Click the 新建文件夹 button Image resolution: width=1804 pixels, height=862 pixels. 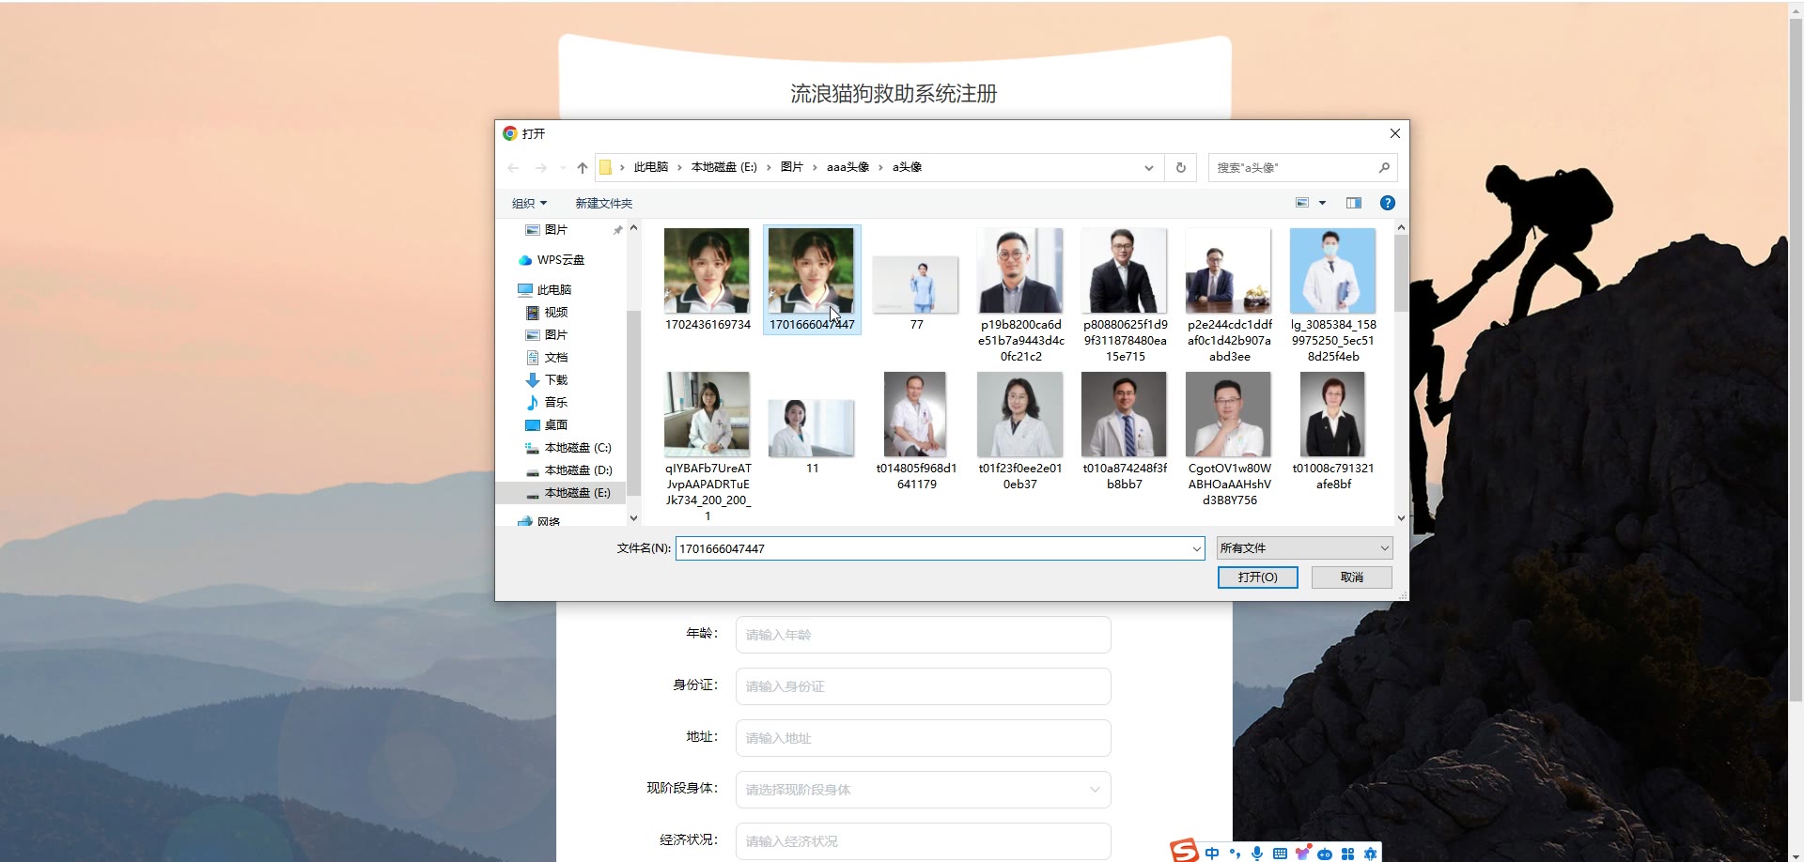(603, 203)
